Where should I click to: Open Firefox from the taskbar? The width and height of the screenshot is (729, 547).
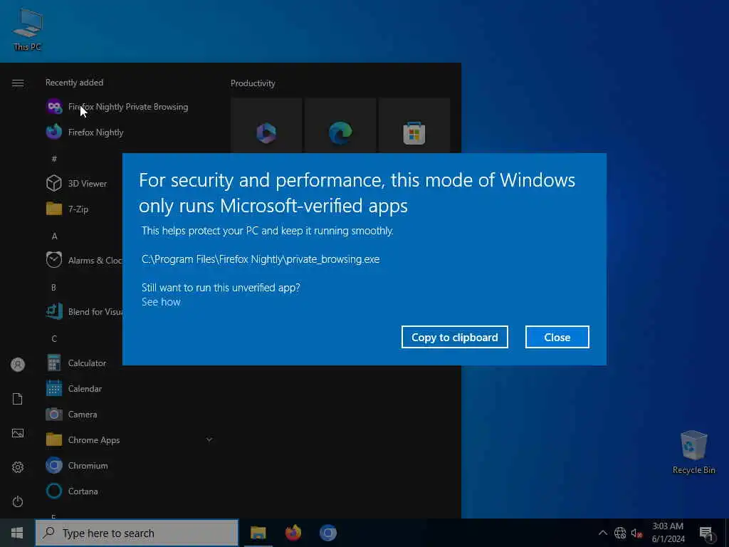(293, 533)
